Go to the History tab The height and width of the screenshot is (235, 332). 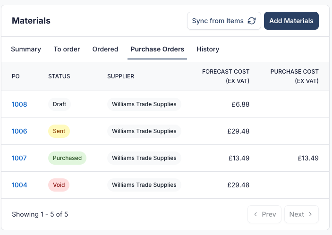click(x=208, y=49)
